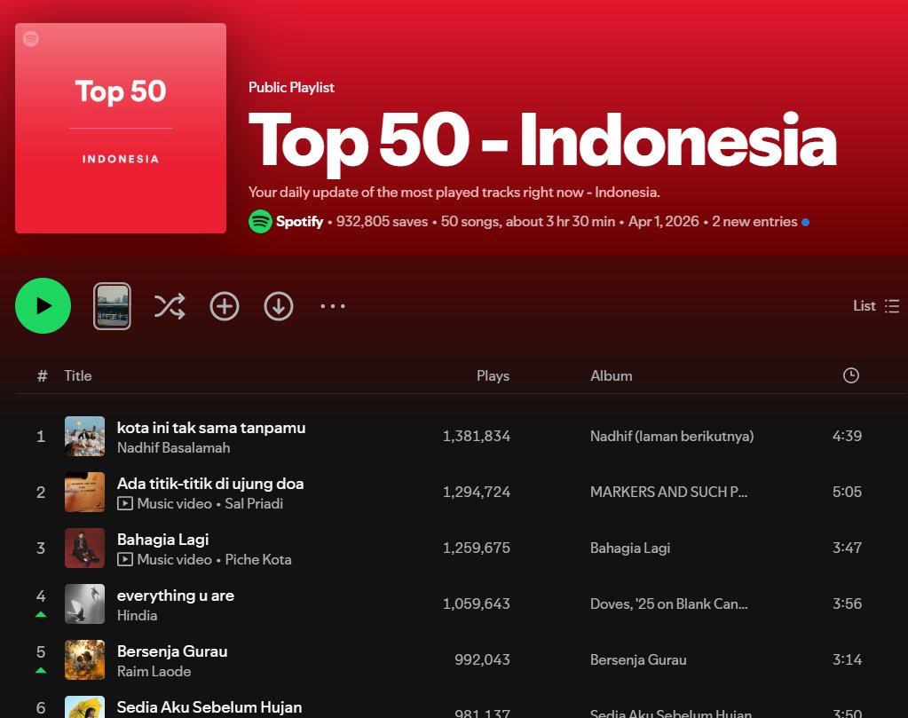Viewport: 908px width, 718px height.
Task: Open song Ada titik-titik di ujung doa
Action: pos(210,484)
